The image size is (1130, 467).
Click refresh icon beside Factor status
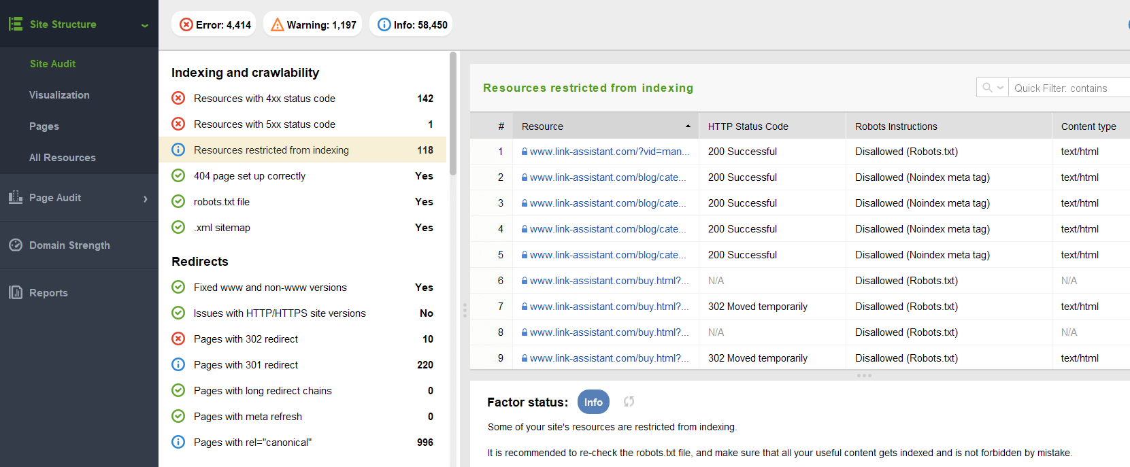(x=629, y=402)
